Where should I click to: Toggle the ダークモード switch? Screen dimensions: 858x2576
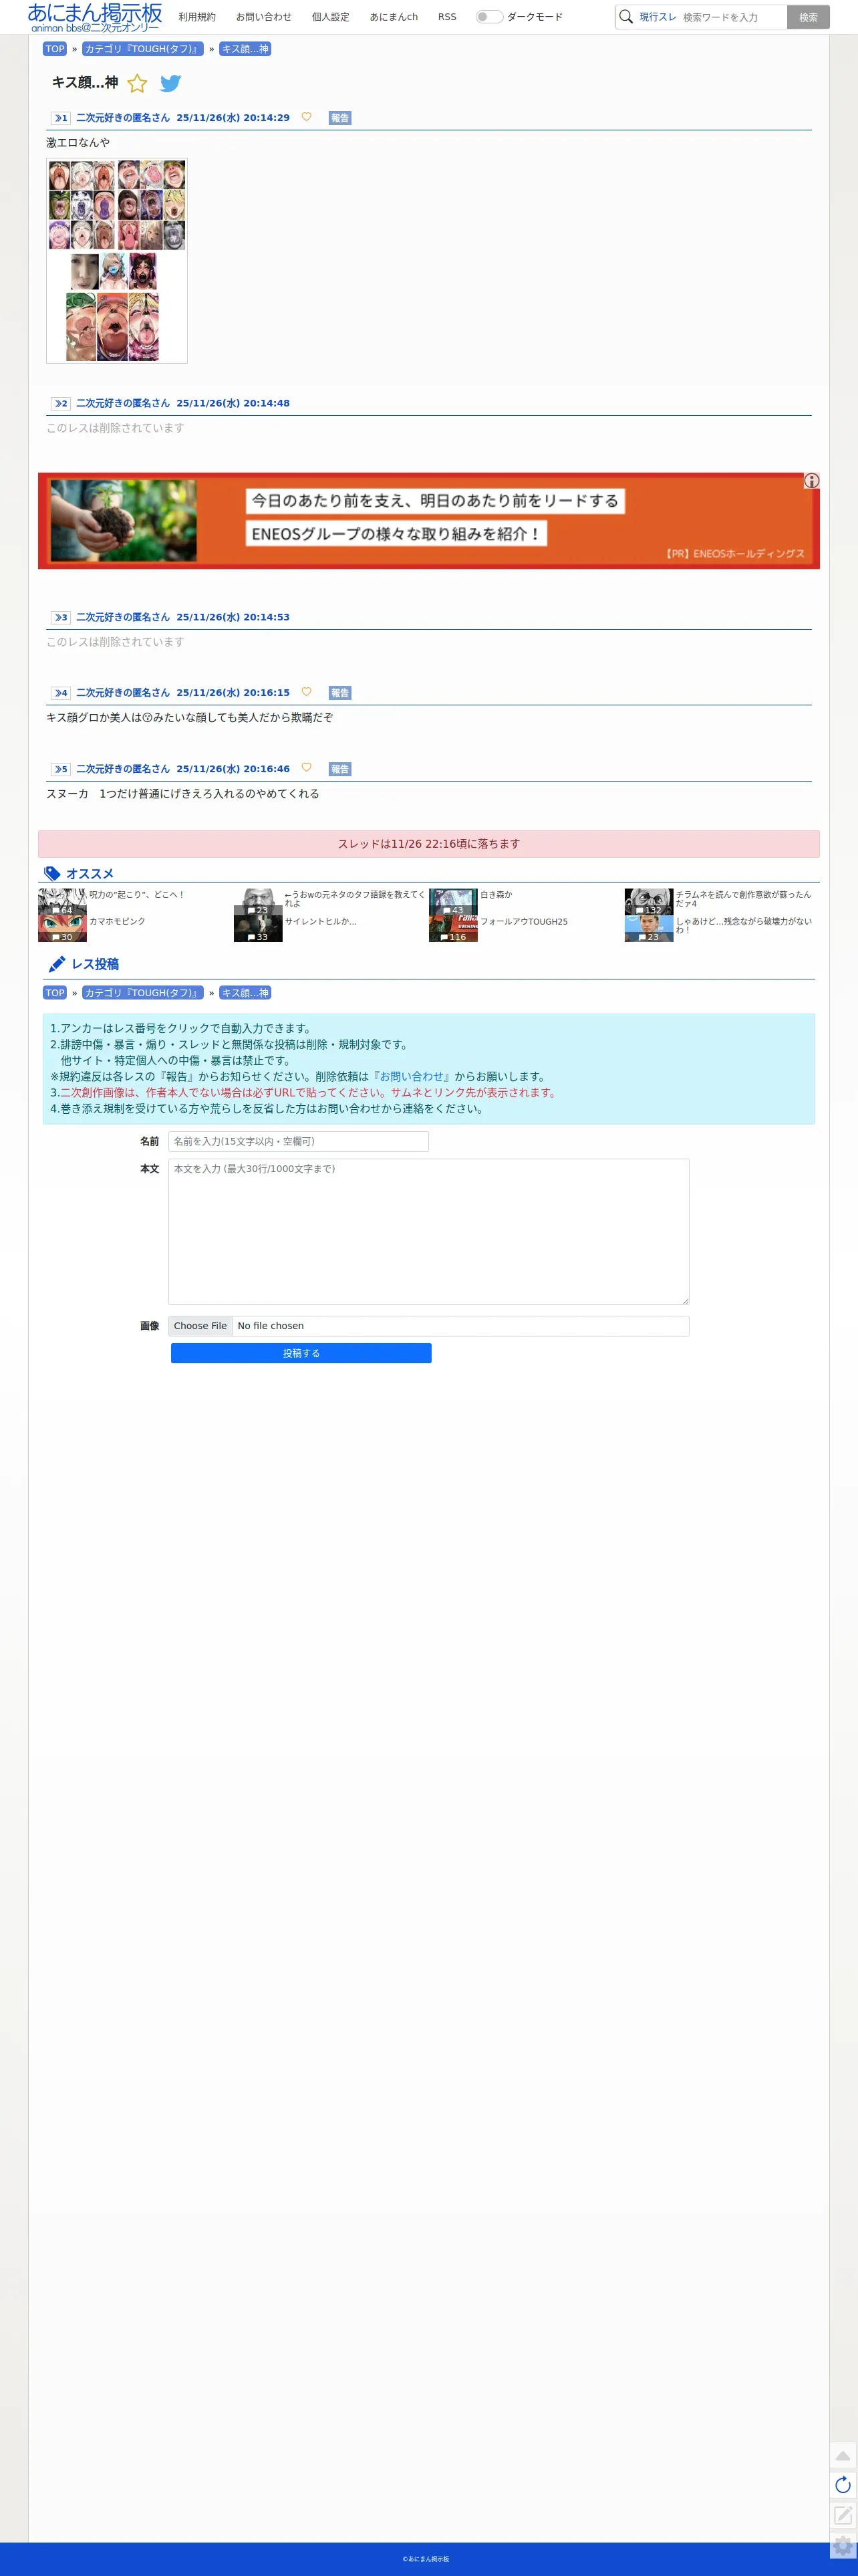[488, 17]
